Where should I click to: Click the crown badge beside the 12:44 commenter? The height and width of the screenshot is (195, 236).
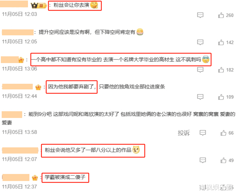click(x=38, y=87)
